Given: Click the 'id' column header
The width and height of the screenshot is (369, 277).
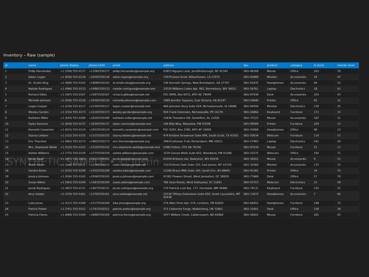Looking at the screenshot, I should (x=15, y=65).
